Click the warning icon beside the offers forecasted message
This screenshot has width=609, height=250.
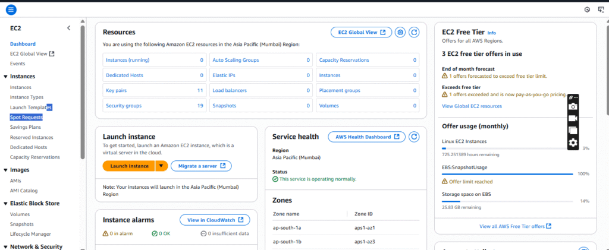445,76
